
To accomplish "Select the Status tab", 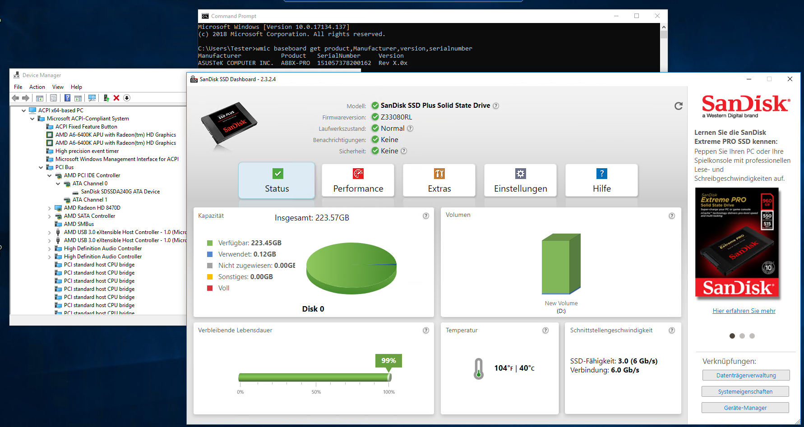I will (x=277, y=180).
